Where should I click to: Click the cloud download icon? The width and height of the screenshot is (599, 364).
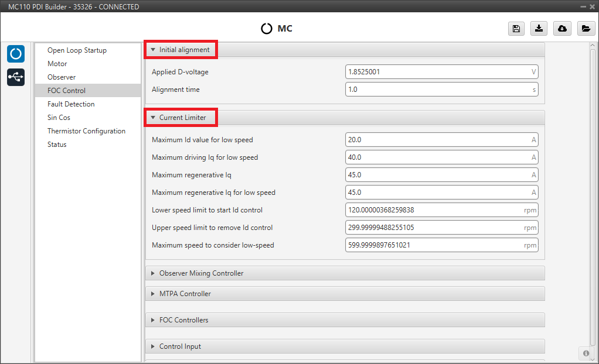(x=562, y=29)
